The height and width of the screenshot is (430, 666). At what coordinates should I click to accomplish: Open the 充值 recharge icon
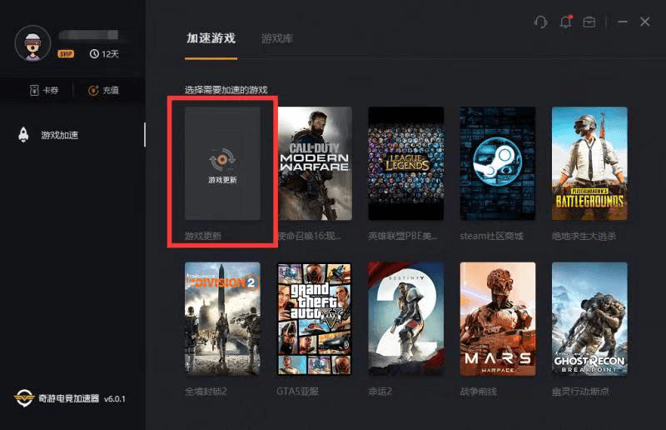pos(93,90)
